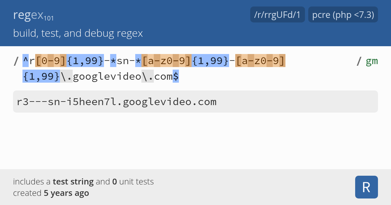
Task: Click the 'googlevideo' literal in the regex pattern
Action: click(x=107, y=76)
